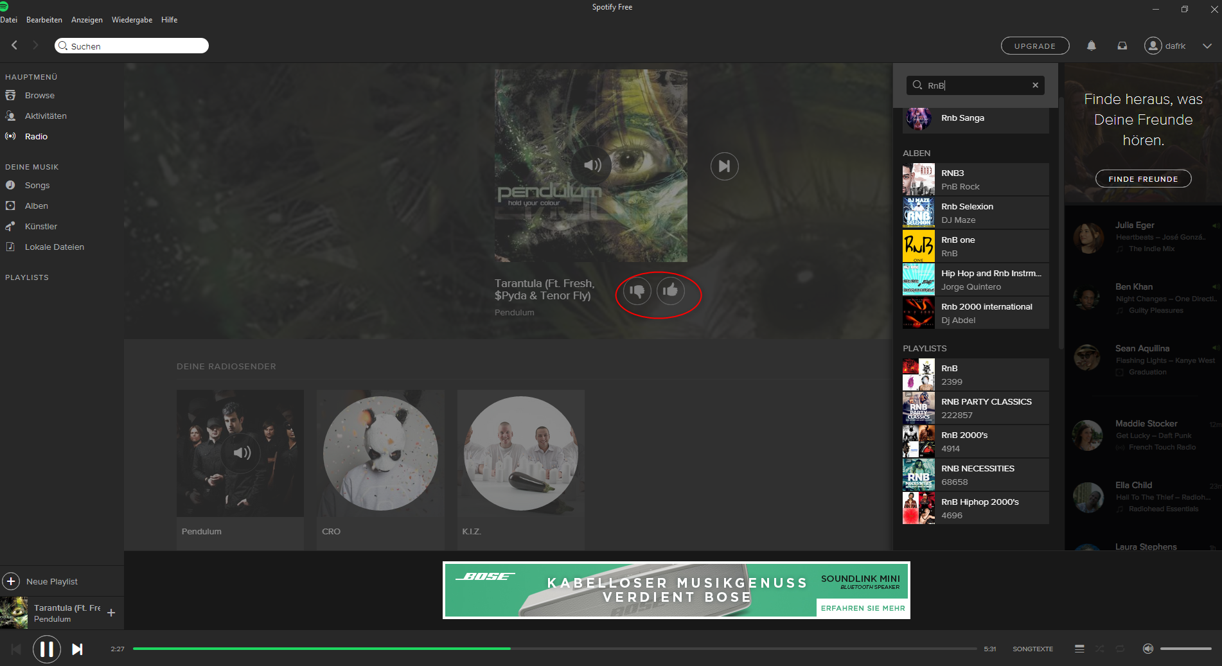
Task: Open Aktivitäten in the sidebar
Action: point(46,116)
